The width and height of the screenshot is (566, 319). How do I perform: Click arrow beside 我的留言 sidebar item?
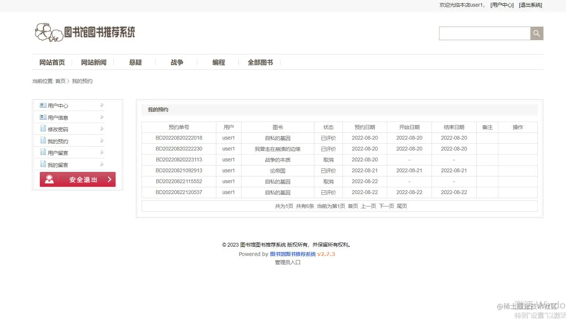tap(102, 164)
